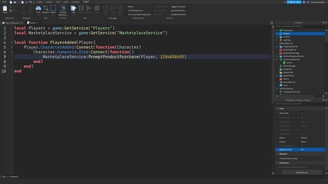Select the On Unhandled Exceptions option

click(x=139, y=15)
